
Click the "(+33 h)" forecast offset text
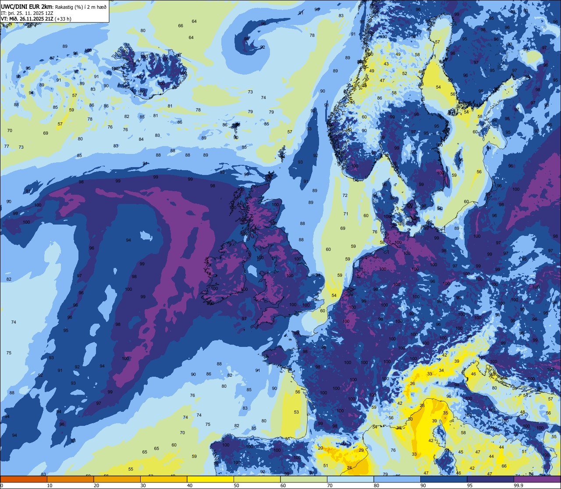click(x=63, y=19)
